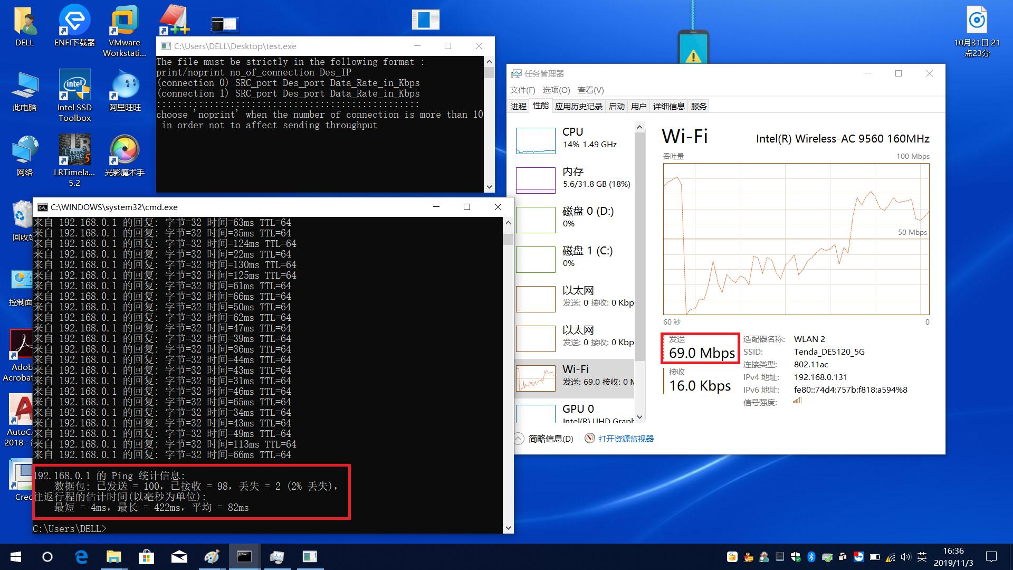1013x570 pixels.
Task: Click the 打开资源监视器 link
Action: (626, 439)
